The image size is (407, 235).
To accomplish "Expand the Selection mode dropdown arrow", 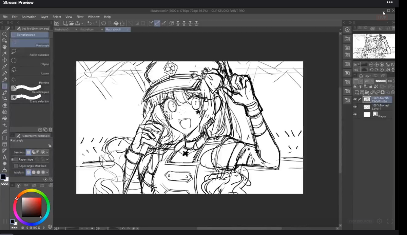I will [x=47, y=153].
